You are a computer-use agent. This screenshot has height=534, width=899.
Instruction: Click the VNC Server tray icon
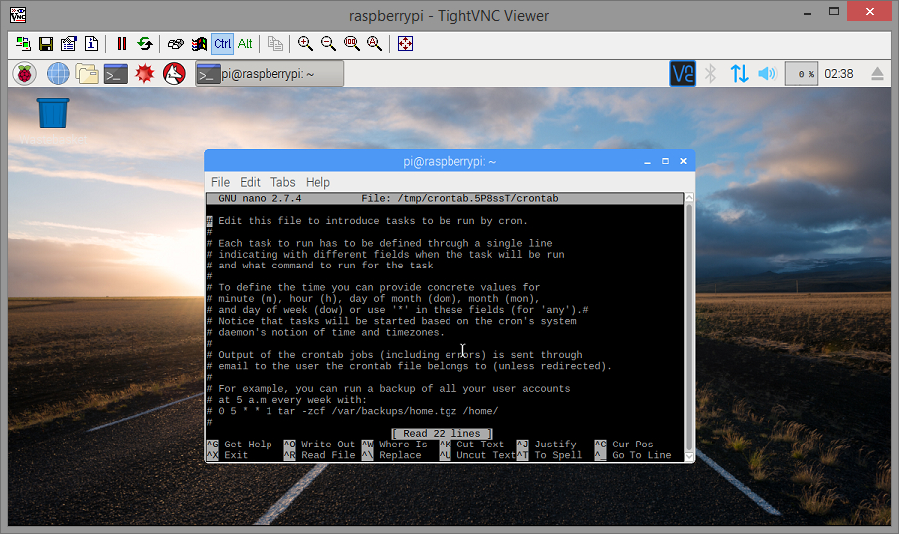(683, 74)
